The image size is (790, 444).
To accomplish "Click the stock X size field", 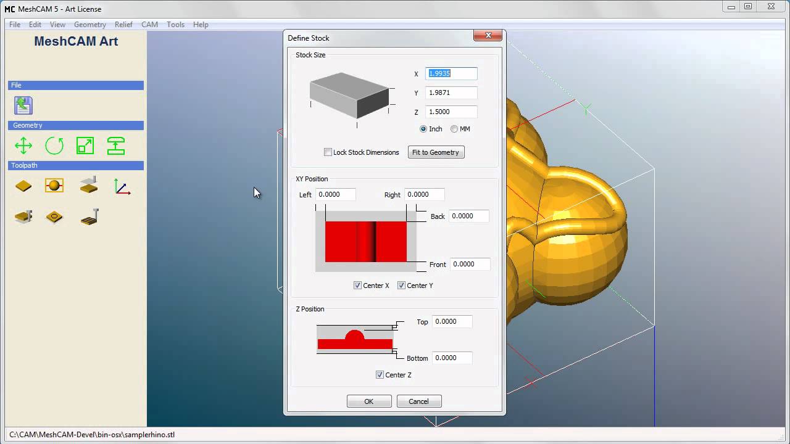I will (451, 73).
